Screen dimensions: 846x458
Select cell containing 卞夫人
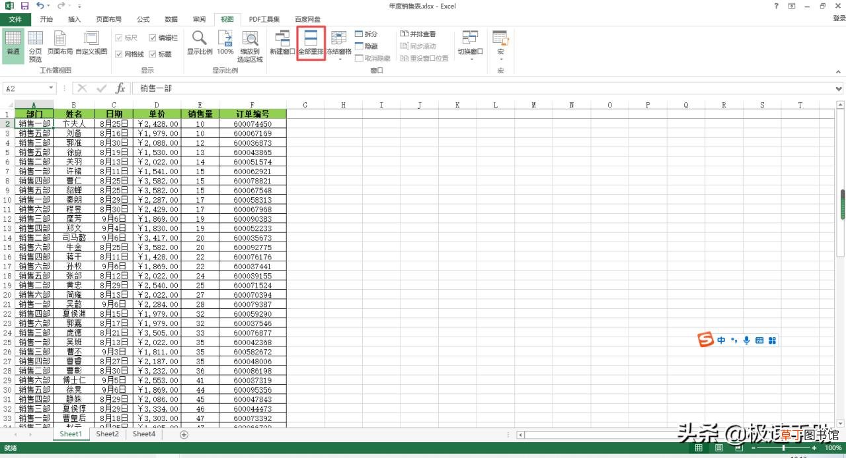(74, 123)
